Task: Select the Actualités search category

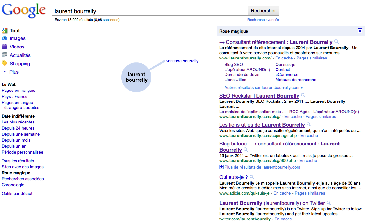Action: click(x=20, y=55)
